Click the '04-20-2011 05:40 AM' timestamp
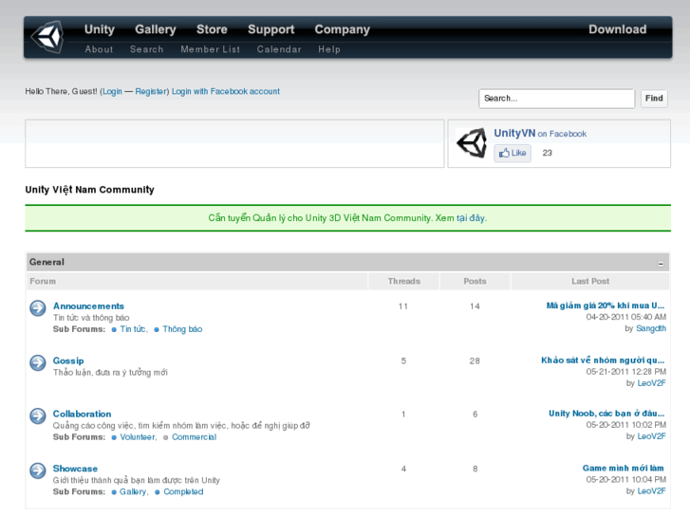The image size is (690, 517). tap(625, 317)
